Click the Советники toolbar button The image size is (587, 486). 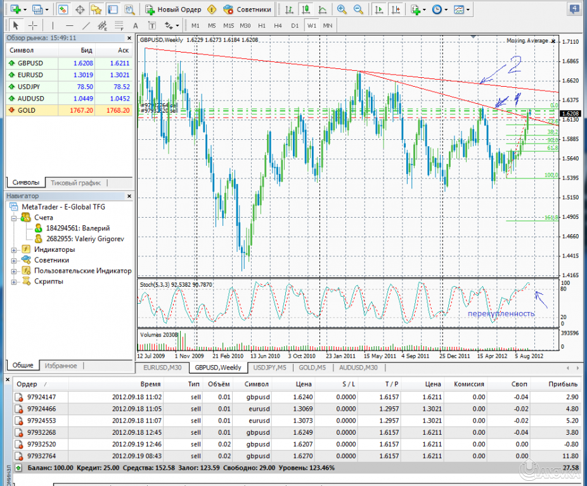[x=248, y=9]
